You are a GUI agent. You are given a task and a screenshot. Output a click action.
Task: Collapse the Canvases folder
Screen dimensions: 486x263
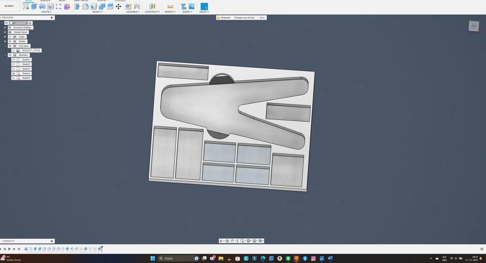click(x=5, y=46)
